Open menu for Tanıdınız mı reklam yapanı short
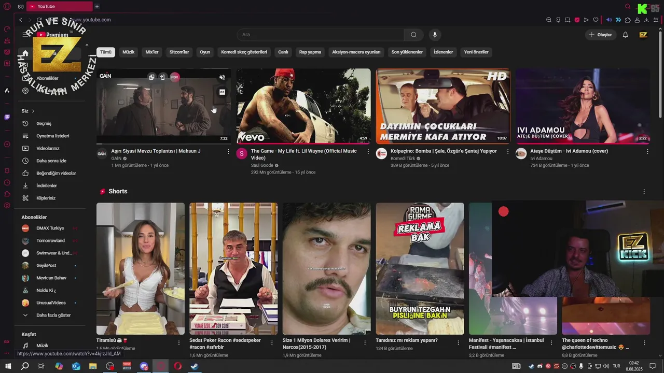Screen dimensions: 664x373 [x=459, y=343]
